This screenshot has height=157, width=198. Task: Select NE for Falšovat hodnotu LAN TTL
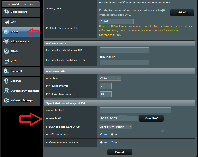point(112,143)
